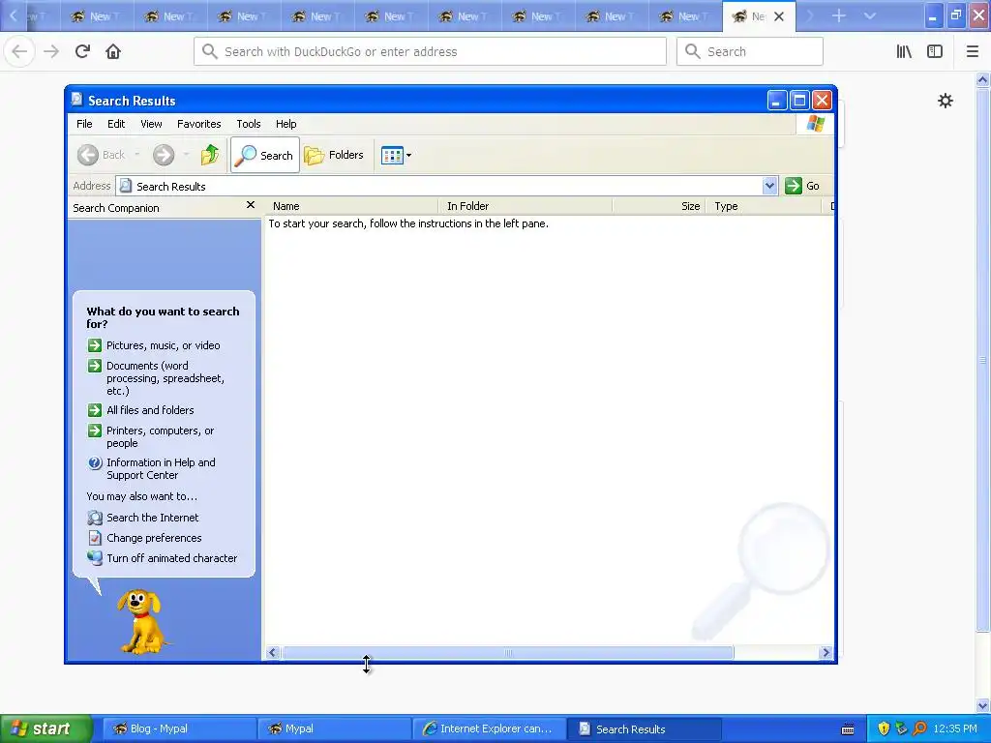This screenshot has width=991, height=743.
Task: Click the Address field showing Search Results
Action: coord(440,186)
